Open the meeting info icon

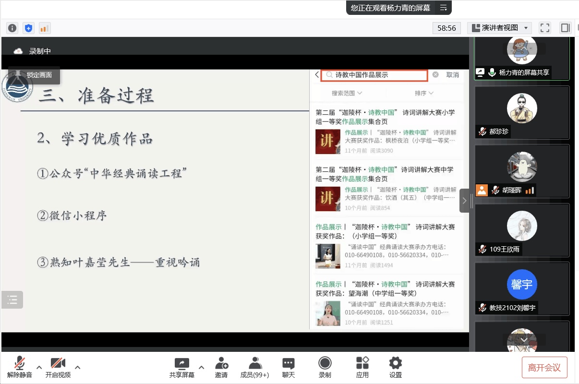12,28
